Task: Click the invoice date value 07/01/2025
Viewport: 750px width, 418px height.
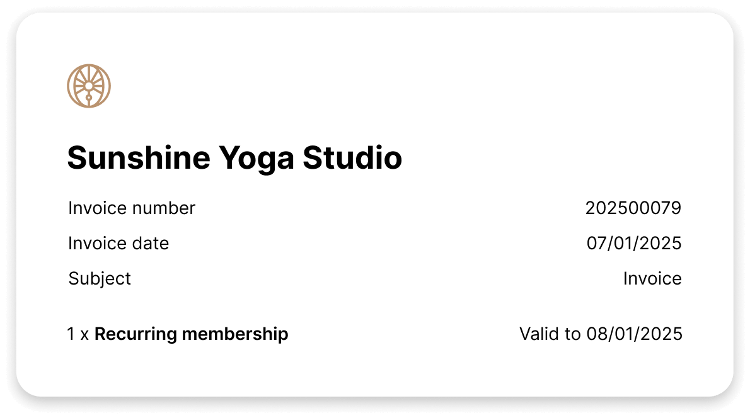Action: 634,243
